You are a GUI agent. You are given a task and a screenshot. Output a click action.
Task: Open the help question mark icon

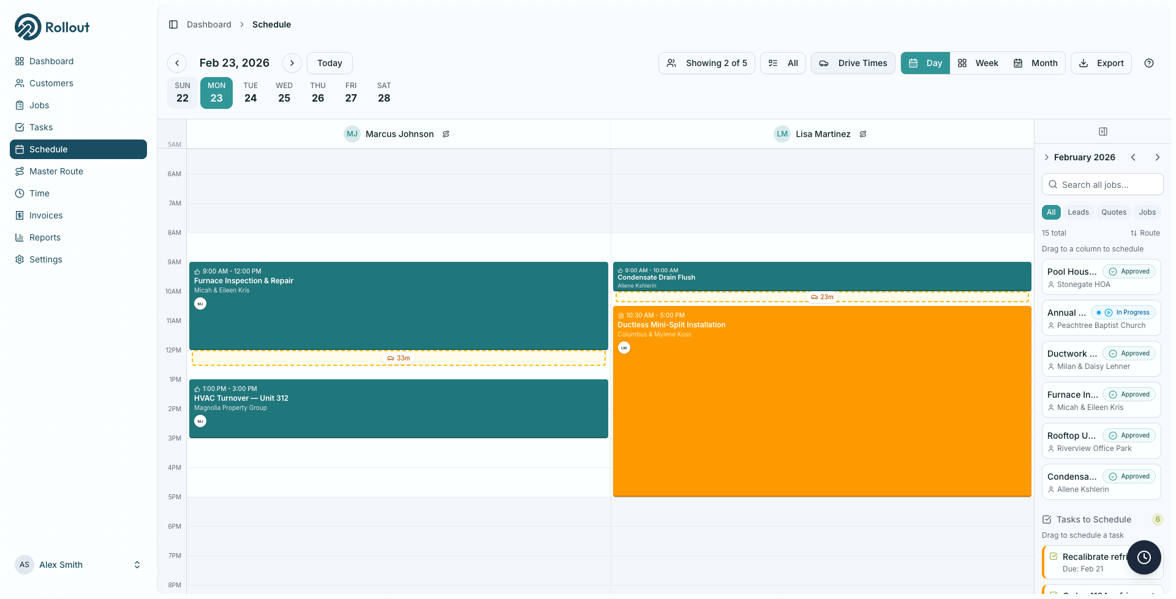pyautogui.click(x=1149, y=63)
